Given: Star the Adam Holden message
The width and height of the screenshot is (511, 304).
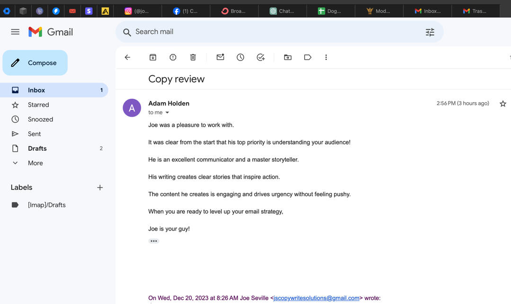Looking at the screenshot, I should tap(503, 104).
